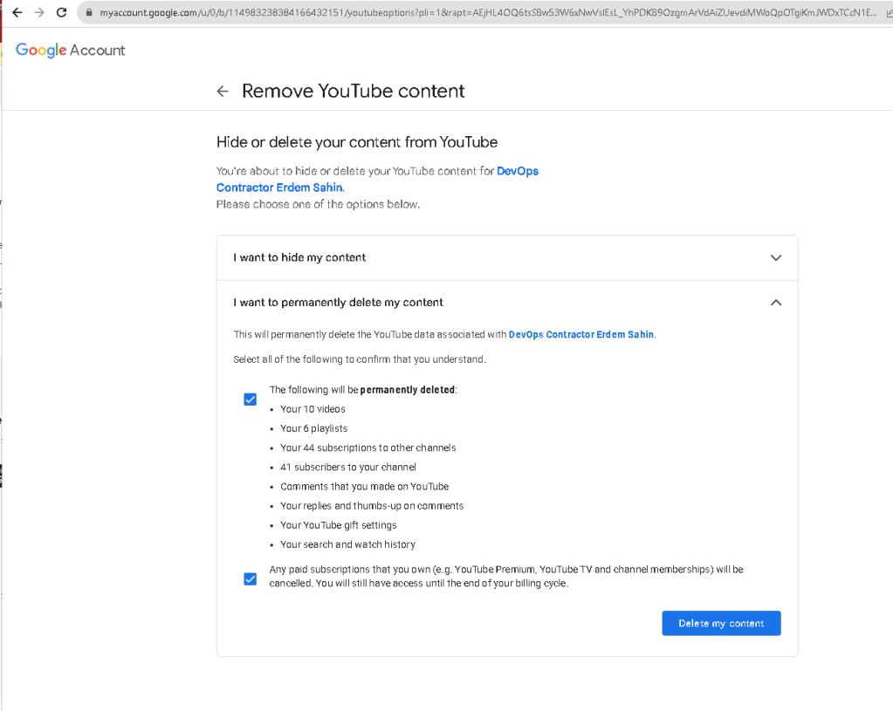Click the Any paid subscriptions description text
This screenshot has width=893, height=711.
coord(506,576)
